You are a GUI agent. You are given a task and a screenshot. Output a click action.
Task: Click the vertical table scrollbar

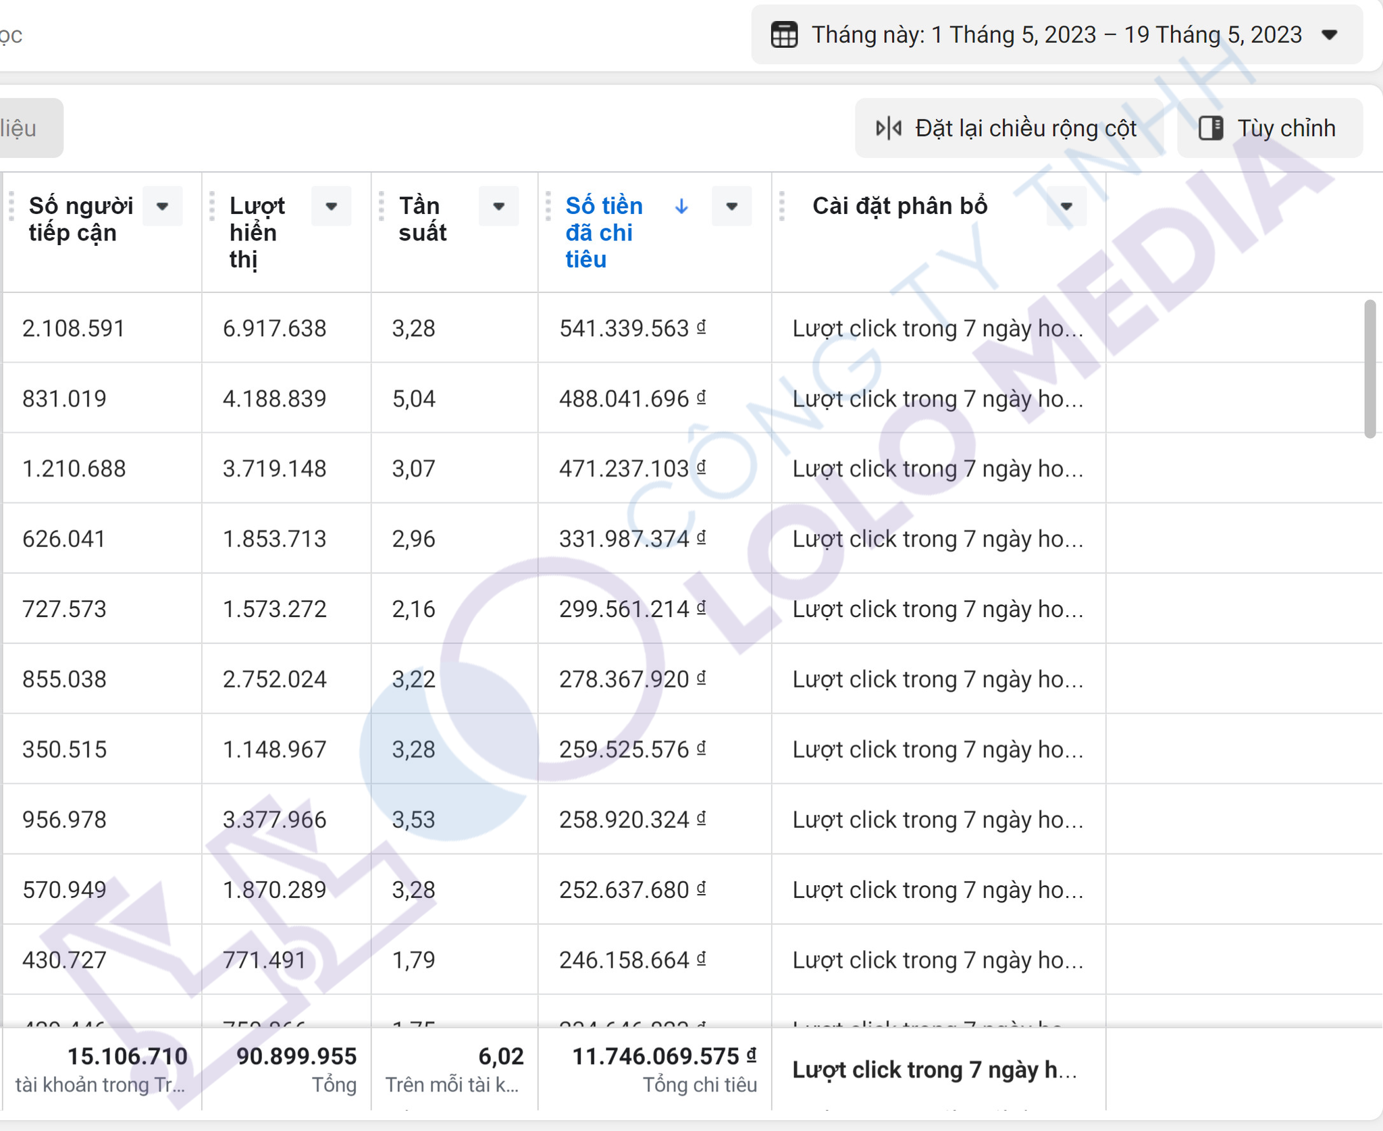(x=1370, y=369)
